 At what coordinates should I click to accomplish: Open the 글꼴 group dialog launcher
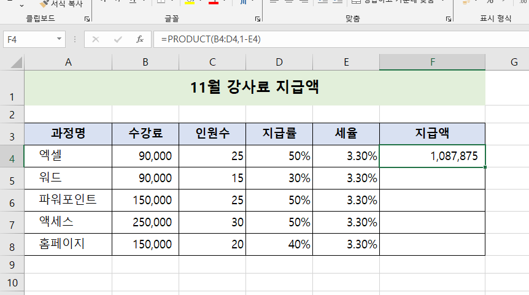pyautogui.click(x=258, y=19)
